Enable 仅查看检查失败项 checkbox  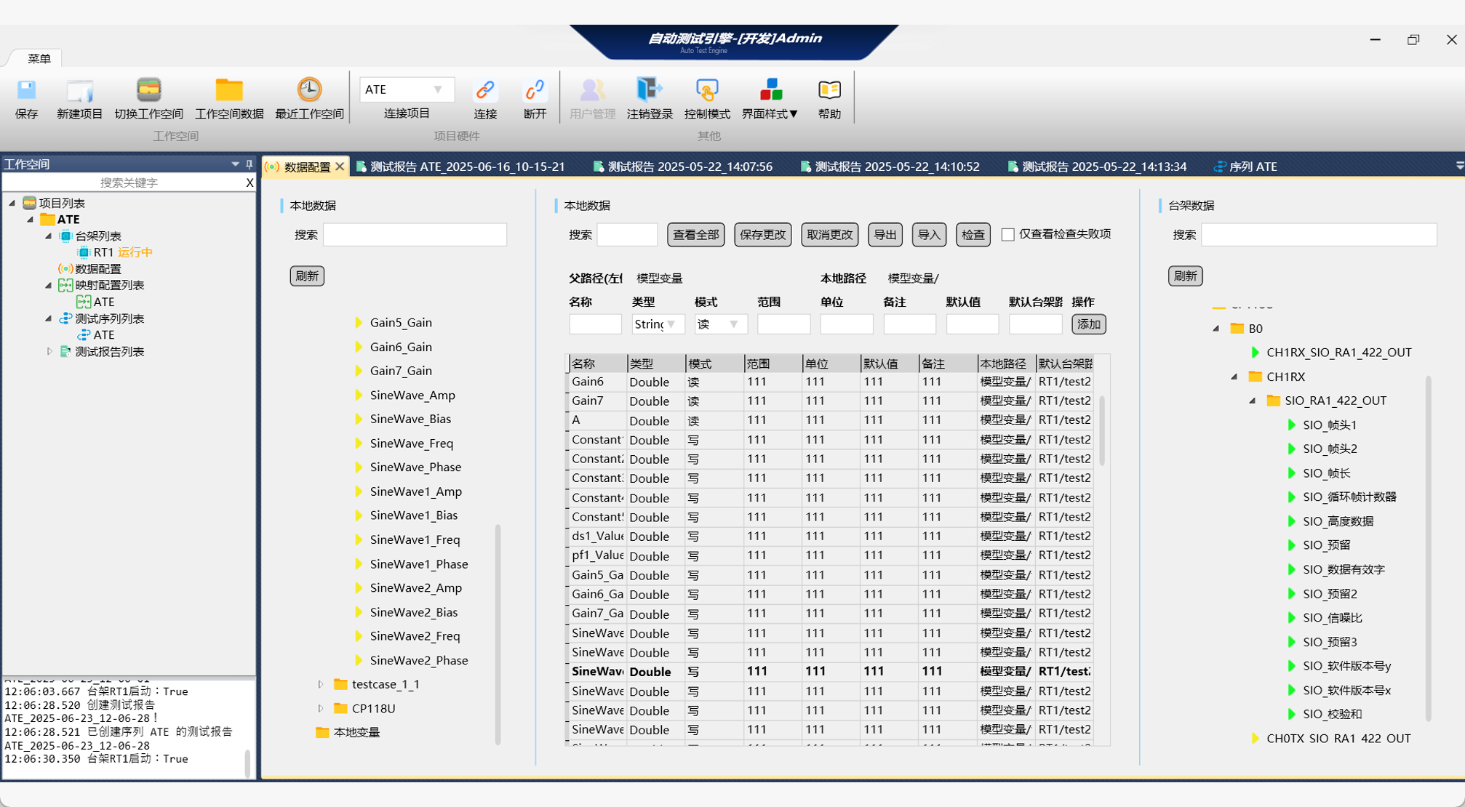point(1007,234)
